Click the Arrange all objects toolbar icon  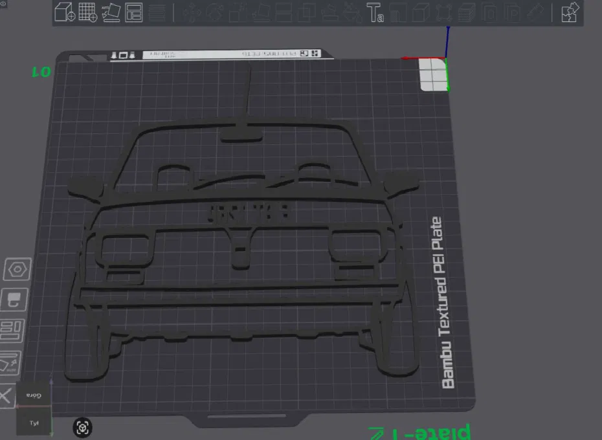point(133,12)
